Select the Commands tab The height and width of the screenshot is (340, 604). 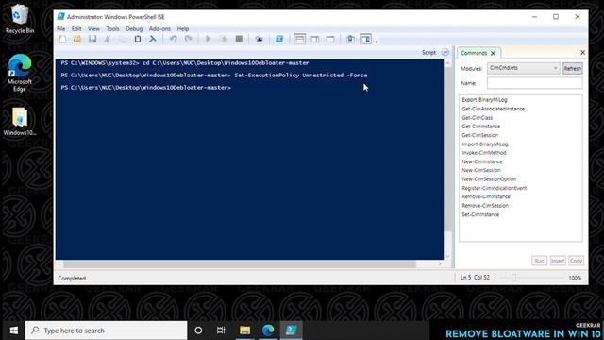[474, 53]
